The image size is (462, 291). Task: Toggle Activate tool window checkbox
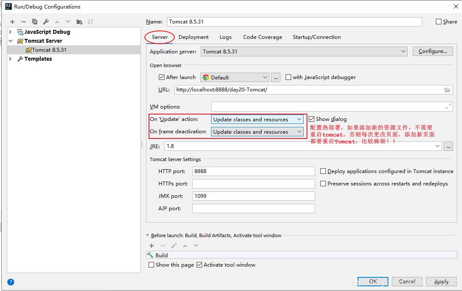(x=199, y=265)
